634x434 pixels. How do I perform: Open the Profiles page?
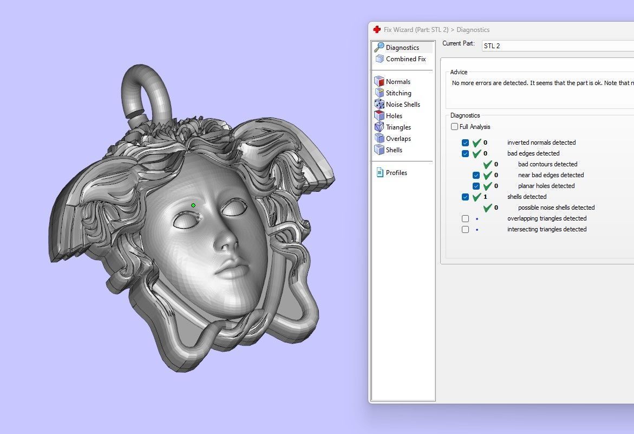(396, 172)
